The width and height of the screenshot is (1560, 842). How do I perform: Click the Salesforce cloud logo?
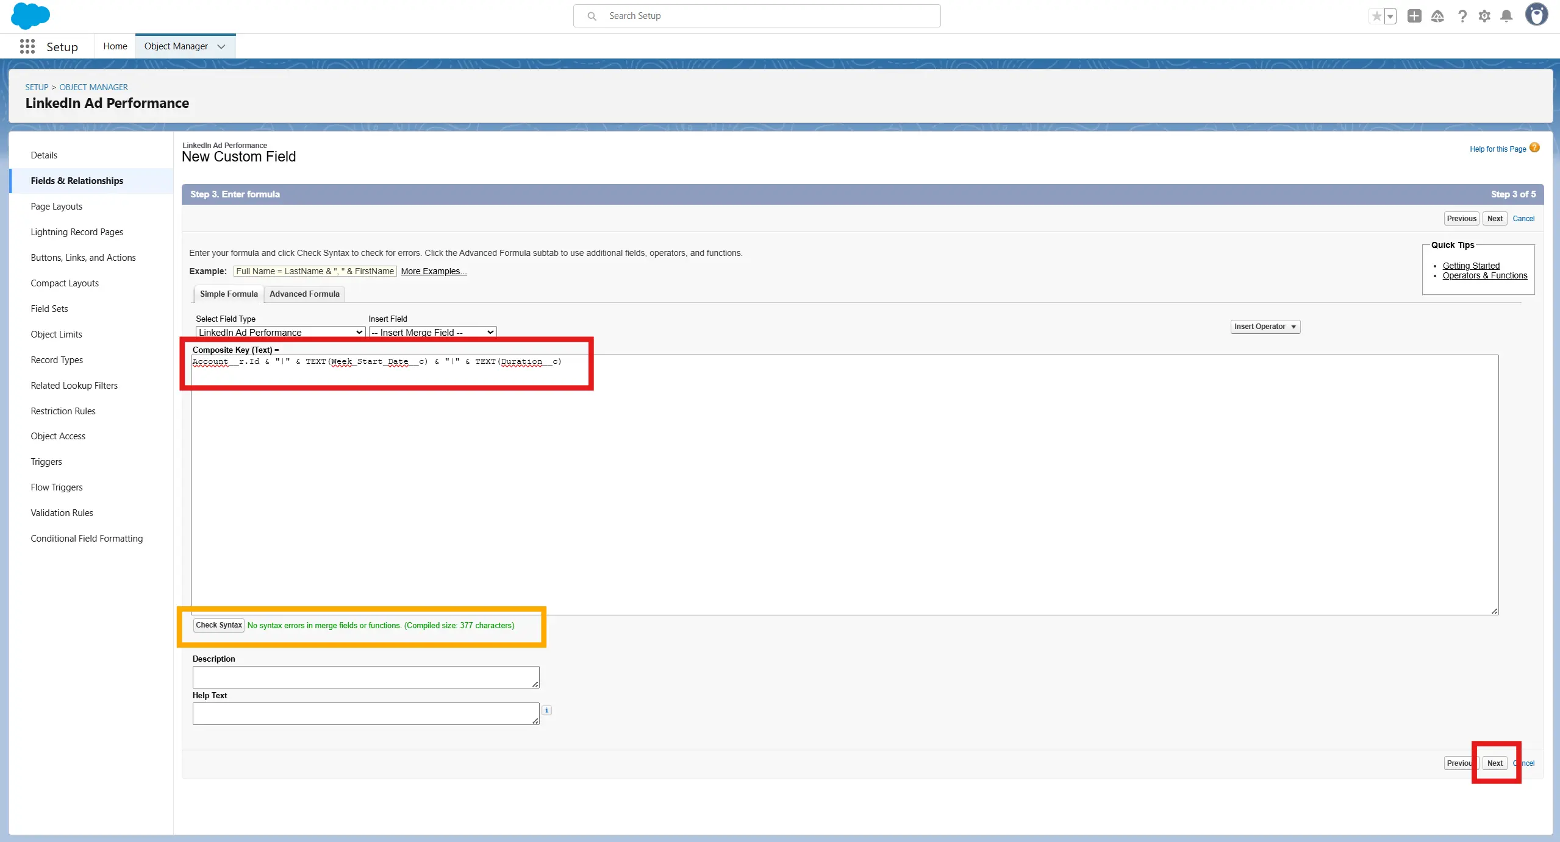(30, 16)
